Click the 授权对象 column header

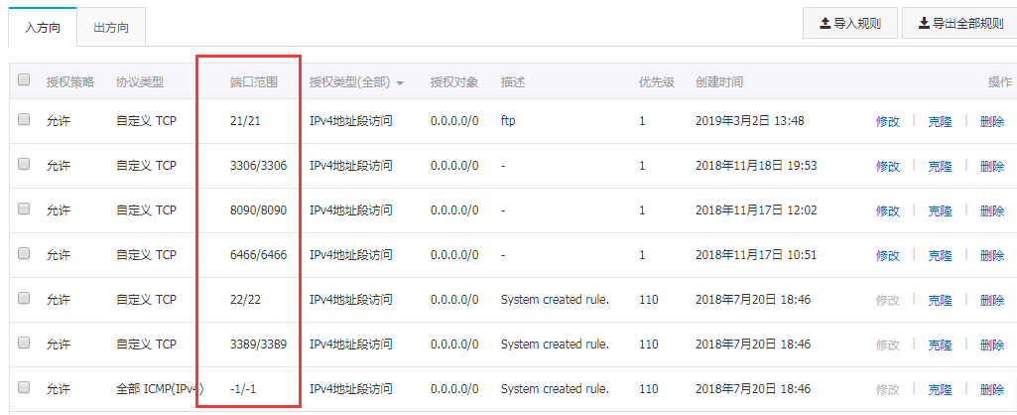click(454, 82)
